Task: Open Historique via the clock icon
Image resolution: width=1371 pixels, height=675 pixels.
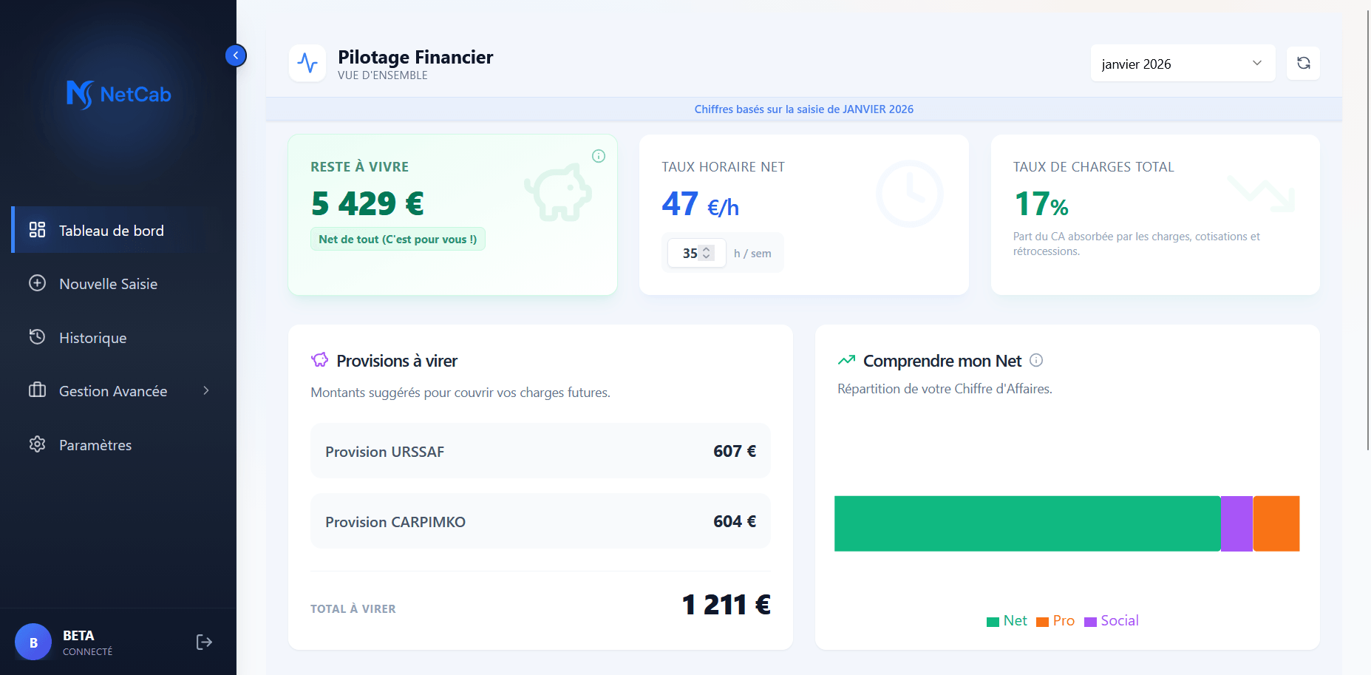Action: [37, 337]
